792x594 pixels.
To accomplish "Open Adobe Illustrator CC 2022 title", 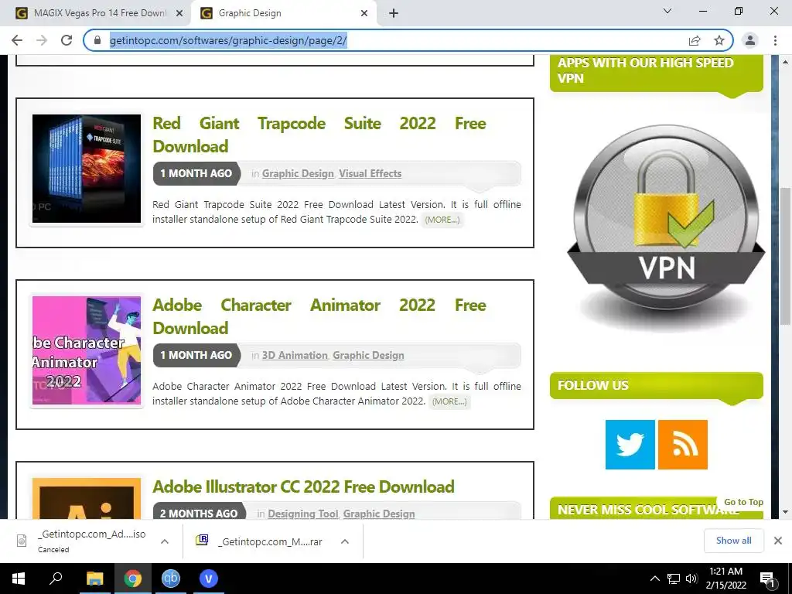I will tap(303, 487).
